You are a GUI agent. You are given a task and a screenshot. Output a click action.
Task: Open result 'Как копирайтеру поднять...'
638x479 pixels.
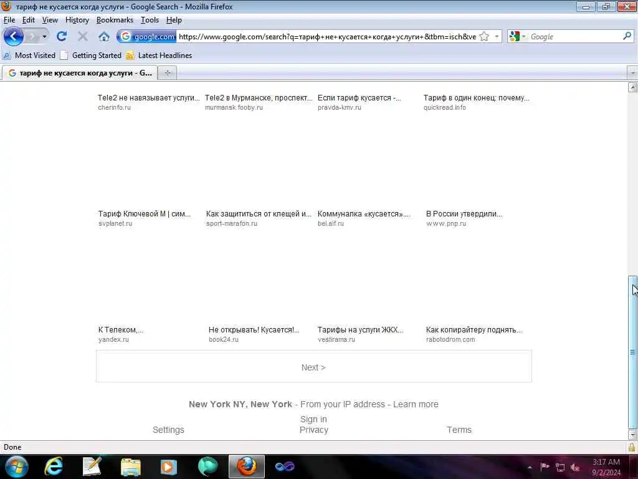coord(474,330)
